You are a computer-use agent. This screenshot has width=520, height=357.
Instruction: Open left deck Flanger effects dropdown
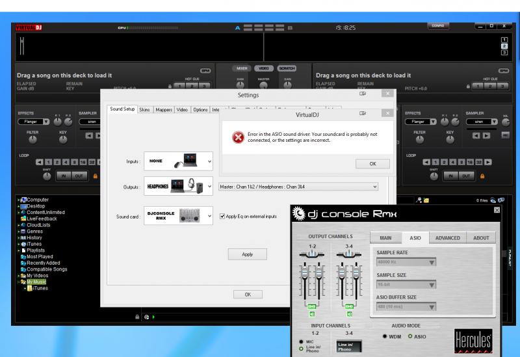click(x=34, y=122)
